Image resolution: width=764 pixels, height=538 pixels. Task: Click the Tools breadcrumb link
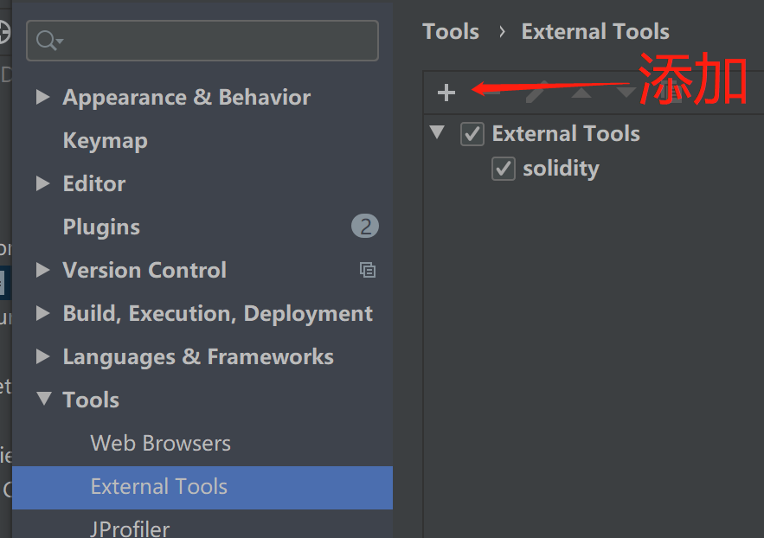451,32
